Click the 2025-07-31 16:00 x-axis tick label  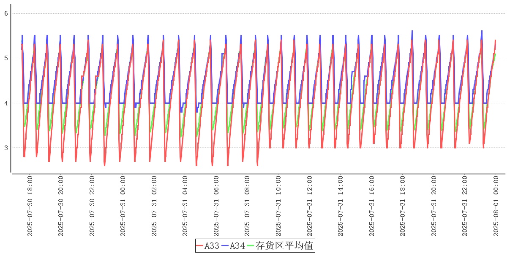372,206
